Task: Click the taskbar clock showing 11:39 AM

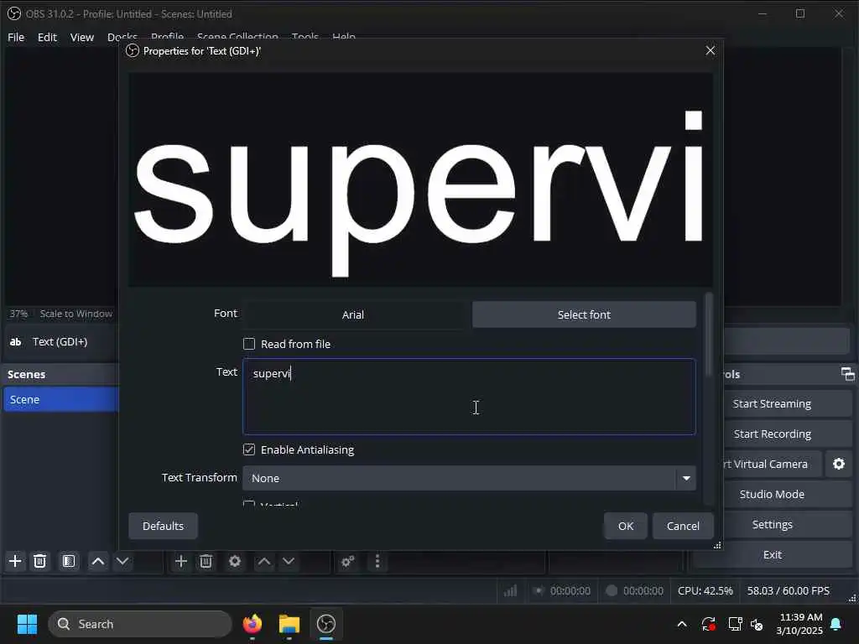Action: tap(799, 624)
